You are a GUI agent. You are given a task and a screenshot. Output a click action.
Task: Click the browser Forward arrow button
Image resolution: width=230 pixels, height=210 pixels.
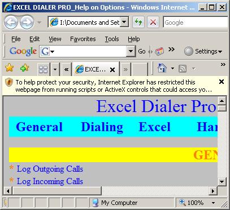coord(27,23)
